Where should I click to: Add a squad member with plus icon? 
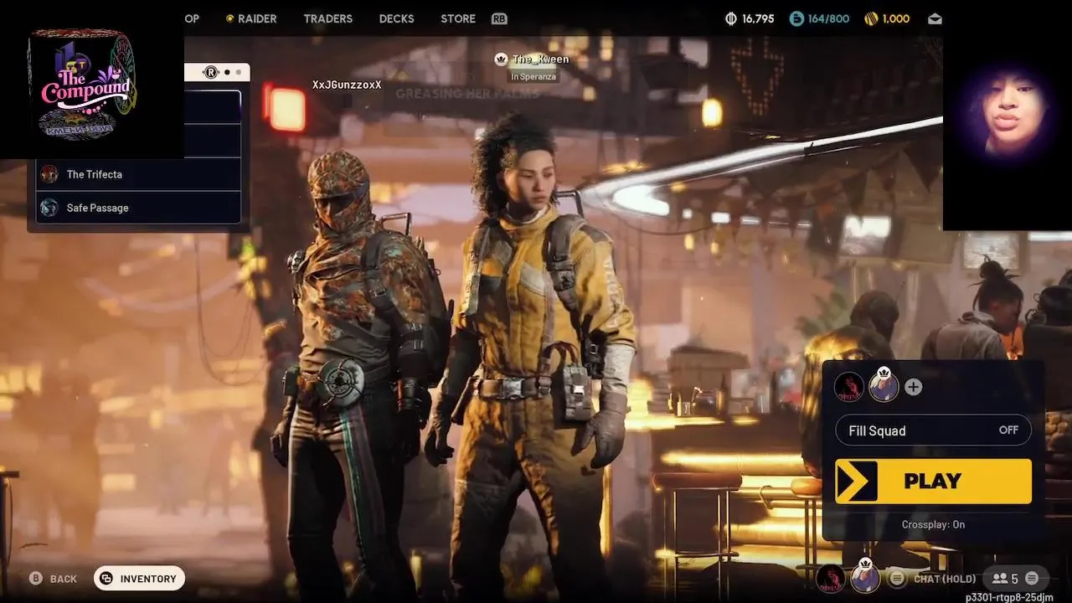[x=914, y=387]
